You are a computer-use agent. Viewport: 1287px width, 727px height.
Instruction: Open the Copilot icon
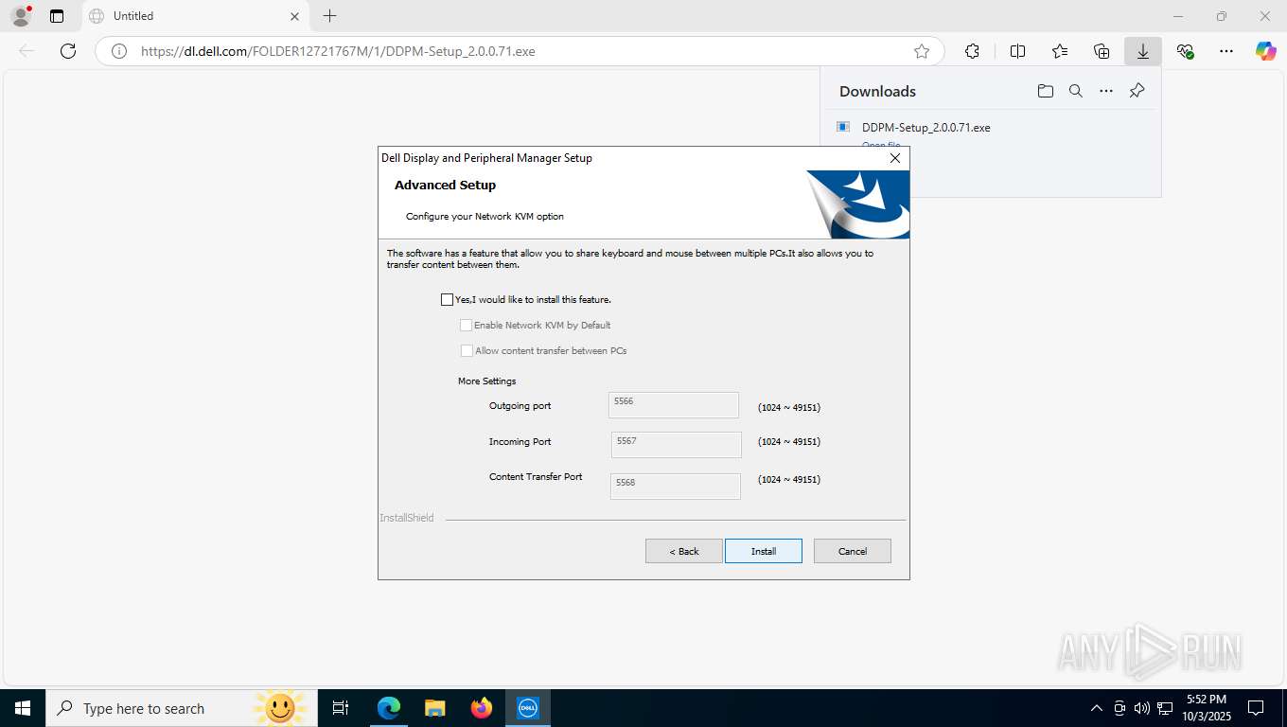(x=1265, y=51)
